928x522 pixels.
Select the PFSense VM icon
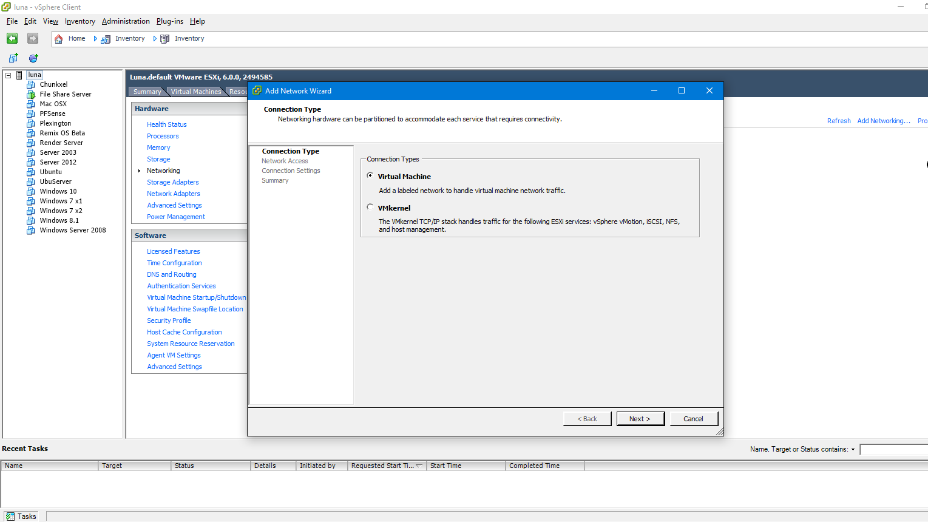[x=31, y=114]
